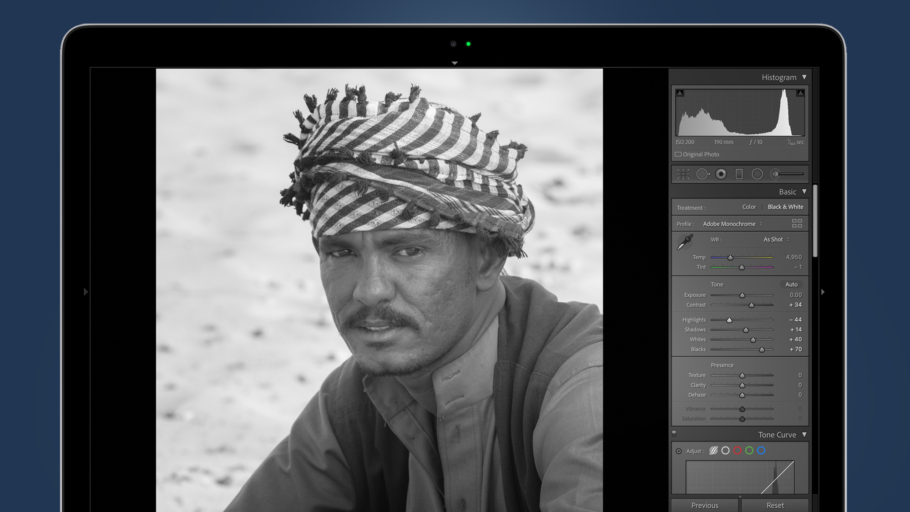
Task: Click the Reset button
Action: pos(775,505)
